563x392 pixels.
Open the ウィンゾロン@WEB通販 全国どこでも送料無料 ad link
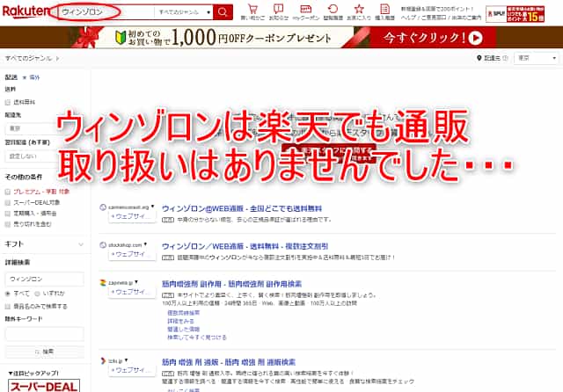[x=242, y=208]
